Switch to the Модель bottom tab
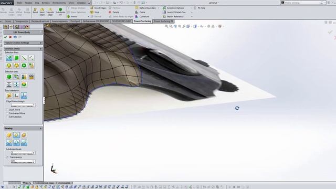 (x=27, y=183)
